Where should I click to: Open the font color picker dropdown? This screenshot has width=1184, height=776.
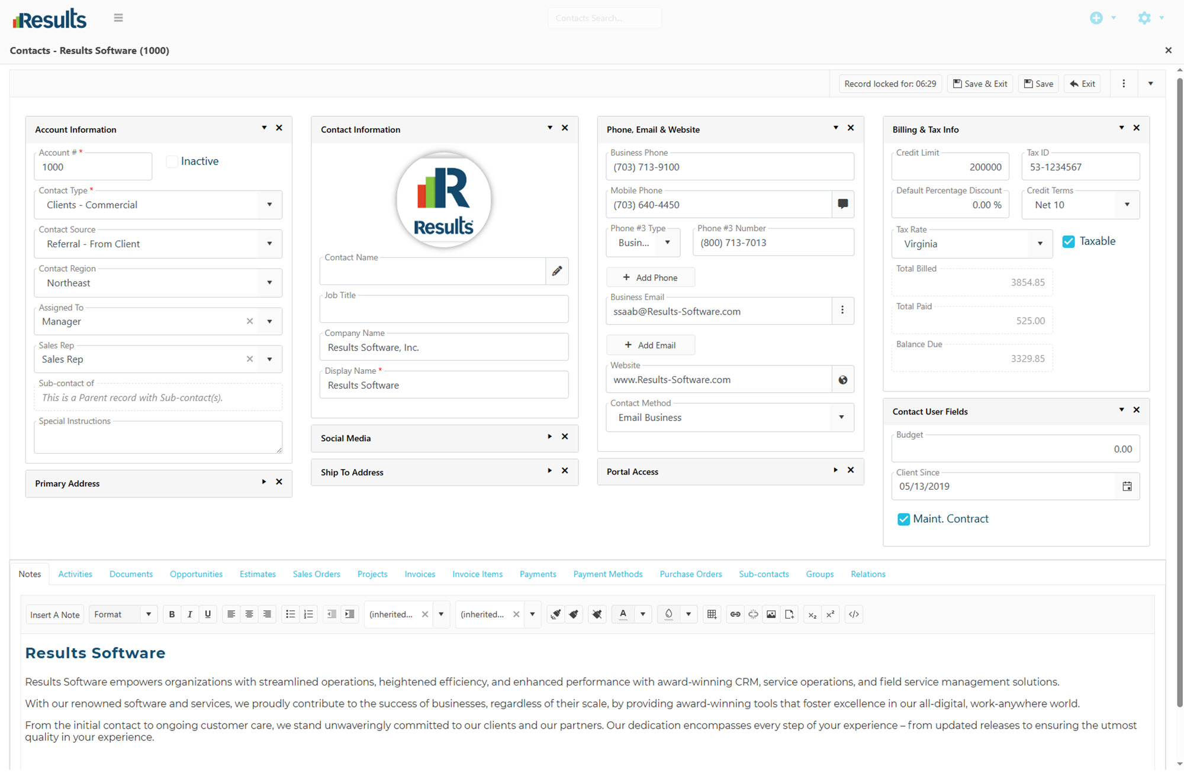click(643, 615)
